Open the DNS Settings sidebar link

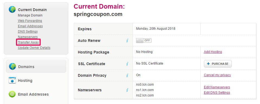pos(28,31)
